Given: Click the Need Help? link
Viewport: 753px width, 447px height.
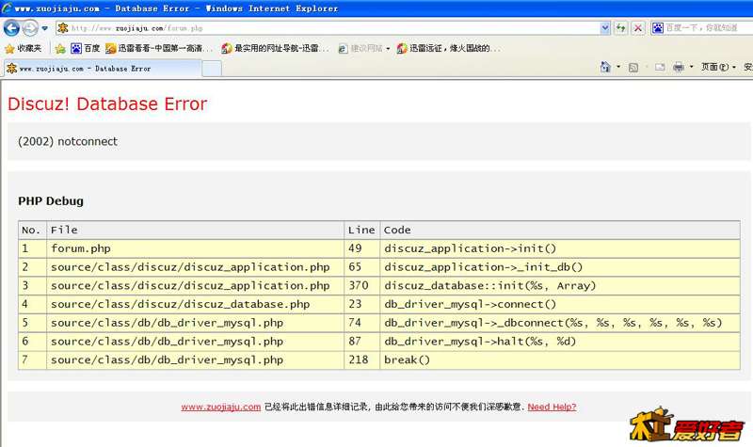Looking at the screenshot, I should point(552,407).
